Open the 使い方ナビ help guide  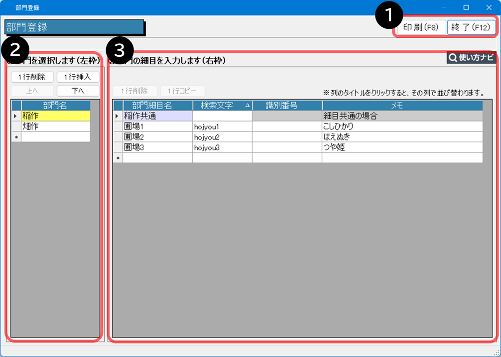coord(472,58)
